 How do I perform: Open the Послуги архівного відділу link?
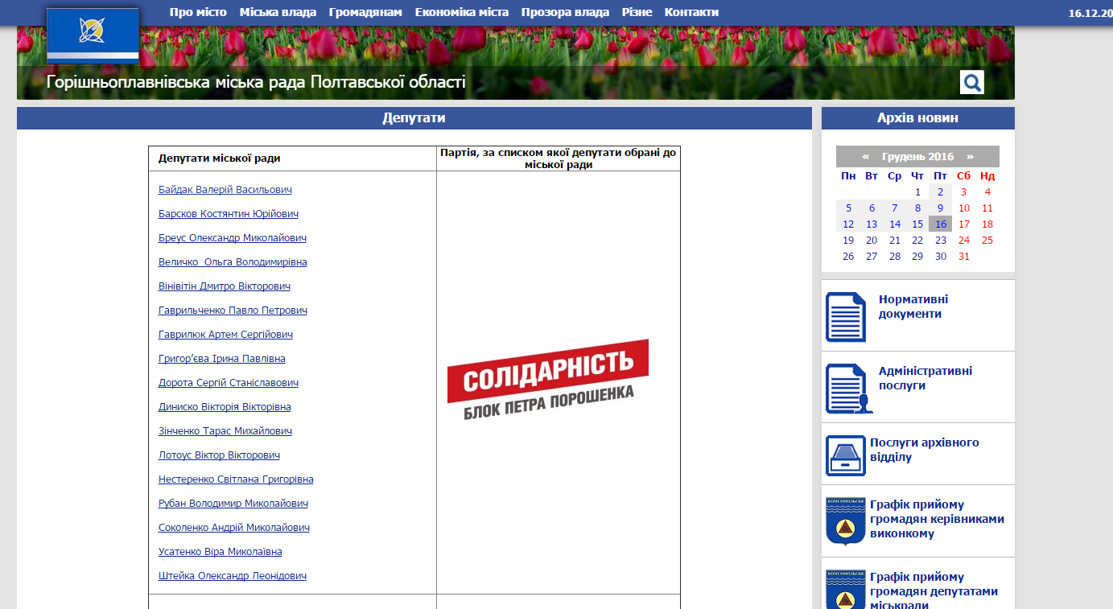(924, 450)
